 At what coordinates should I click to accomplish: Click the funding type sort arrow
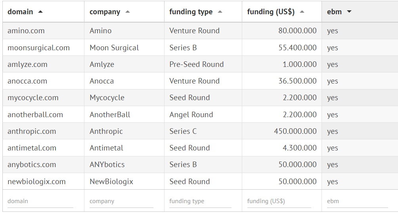pos(220,12)
